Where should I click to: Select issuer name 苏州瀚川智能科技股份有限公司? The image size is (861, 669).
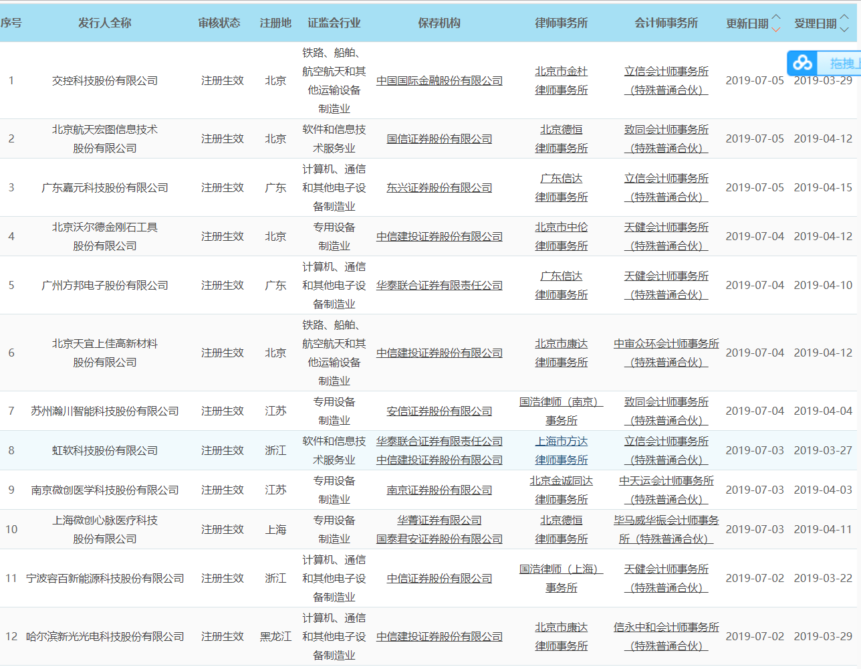105,411
